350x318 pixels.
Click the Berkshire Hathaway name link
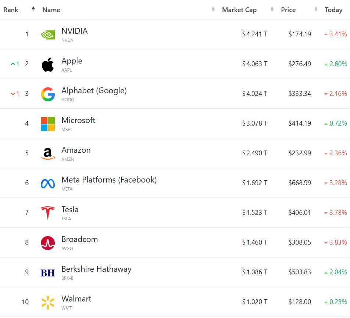(96, 269)
